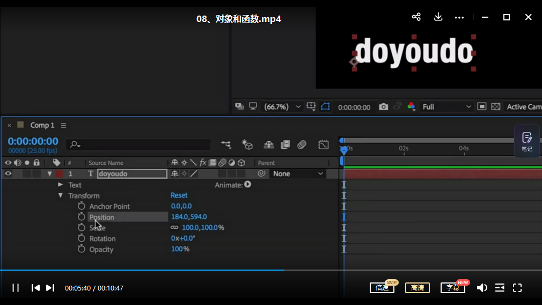Select the Comp 1 timeline tab
This screenshot has width=542, height=305.
pyautogui.click(x=42, y=125)
